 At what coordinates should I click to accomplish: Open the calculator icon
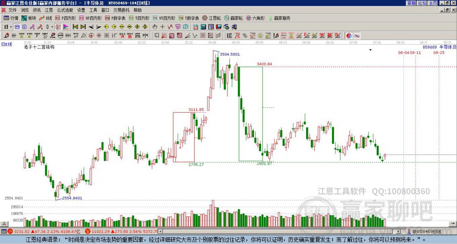coord(204,27)
